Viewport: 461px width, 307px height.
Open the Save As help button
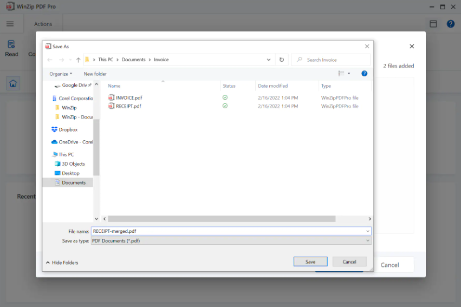(364, 74)
